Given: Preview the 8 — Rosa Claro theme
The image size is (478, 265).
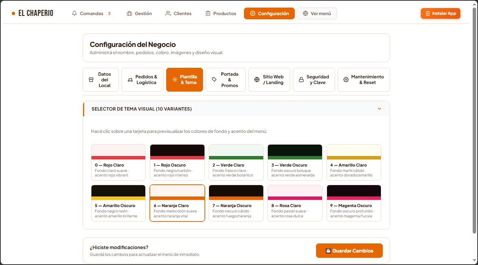Looking at the screenshot, I should point(295,203).
